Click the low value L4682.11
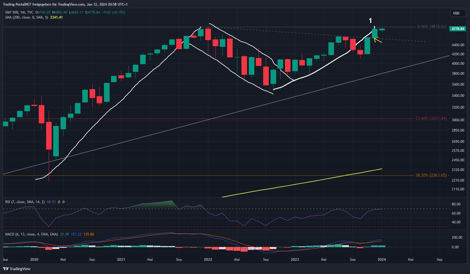Screen dimensions: 470x274 click(x=76, y=12)
